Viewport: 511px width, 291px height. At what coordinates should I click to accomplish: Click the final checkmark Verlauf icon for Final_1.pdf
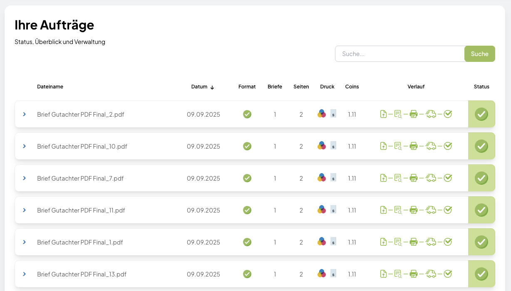(x=448, y=242)
